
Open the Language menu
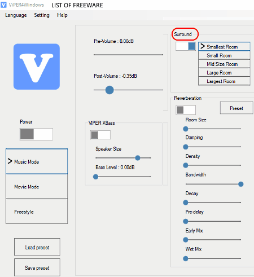click(16, 15)
